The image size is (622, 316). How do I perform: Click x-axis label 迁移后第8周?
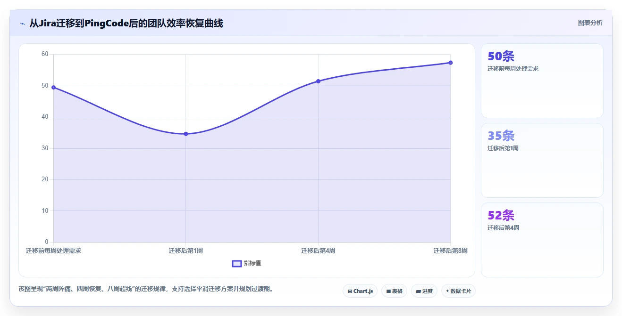(451, 251)
